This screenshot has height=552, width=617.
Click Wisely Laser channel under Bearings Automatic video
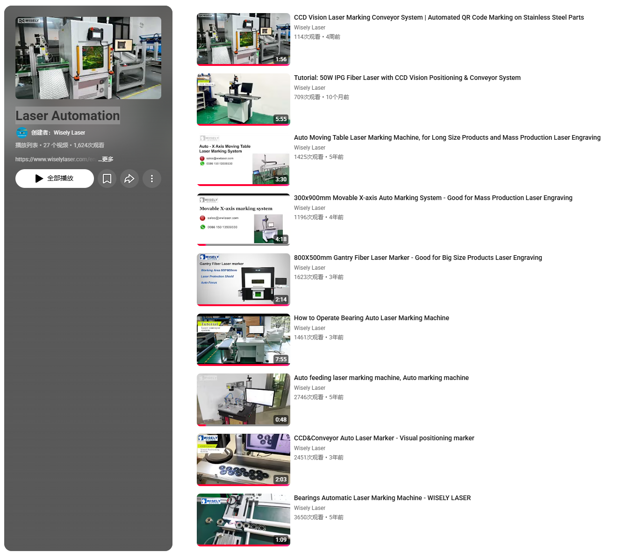point(309,508)
